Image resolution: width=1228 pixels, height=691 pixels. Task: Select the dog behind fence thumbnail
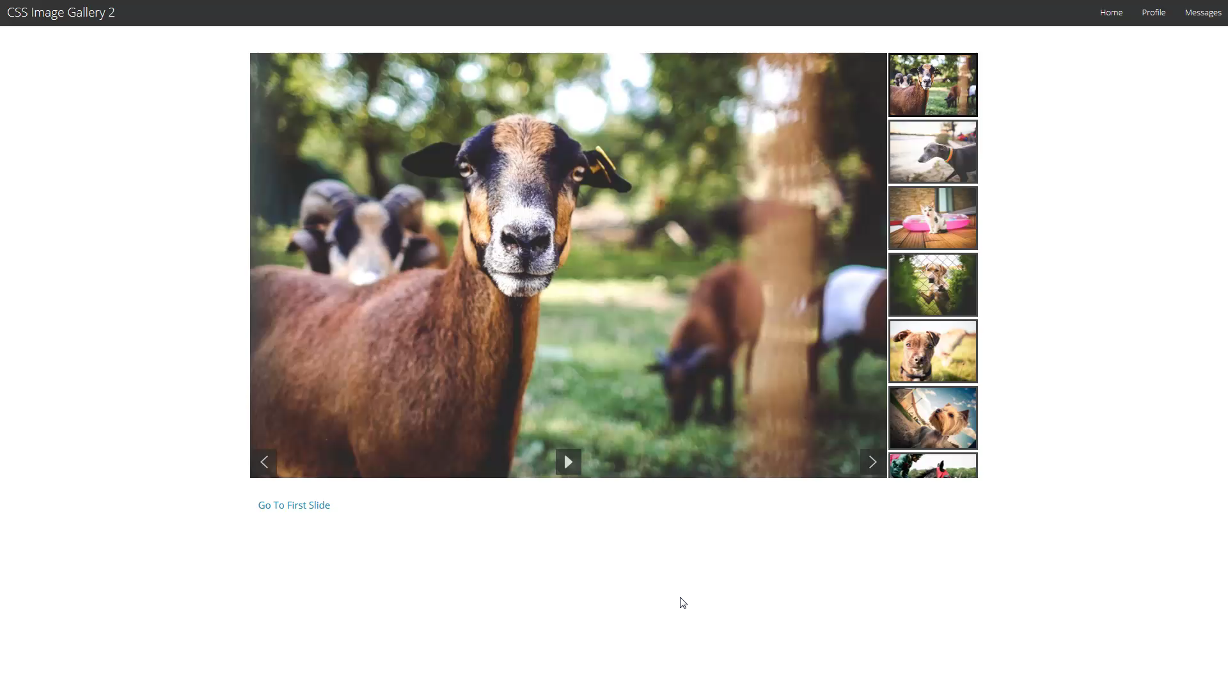coord(933,285)
